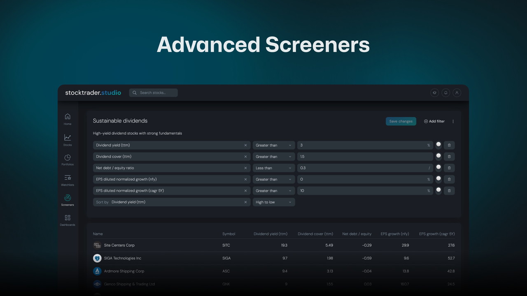
Task: Open the user profile icon
Action: (x=457, y=93)
